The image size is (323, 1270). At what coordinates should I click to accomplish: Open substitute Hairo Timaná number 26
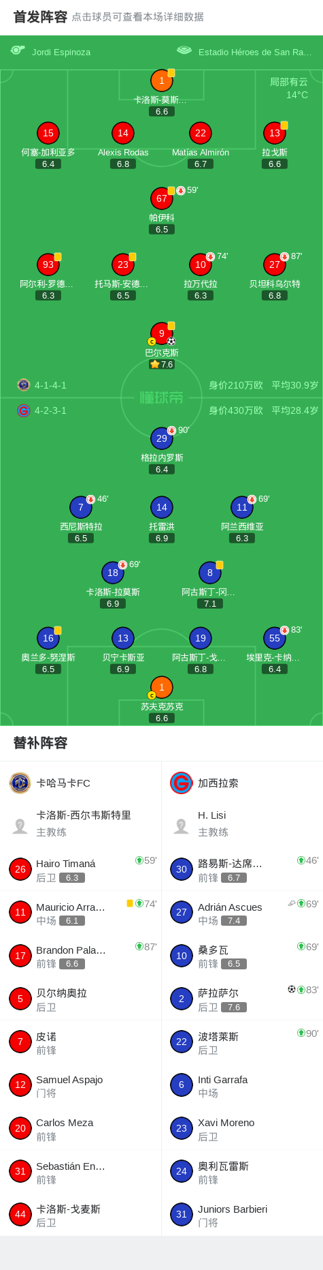[x=81, y=869]
